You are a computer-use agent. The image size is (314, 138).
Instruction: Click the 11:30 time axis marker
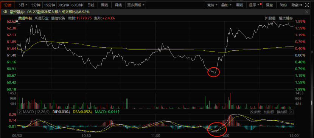[x=155, y=135]
